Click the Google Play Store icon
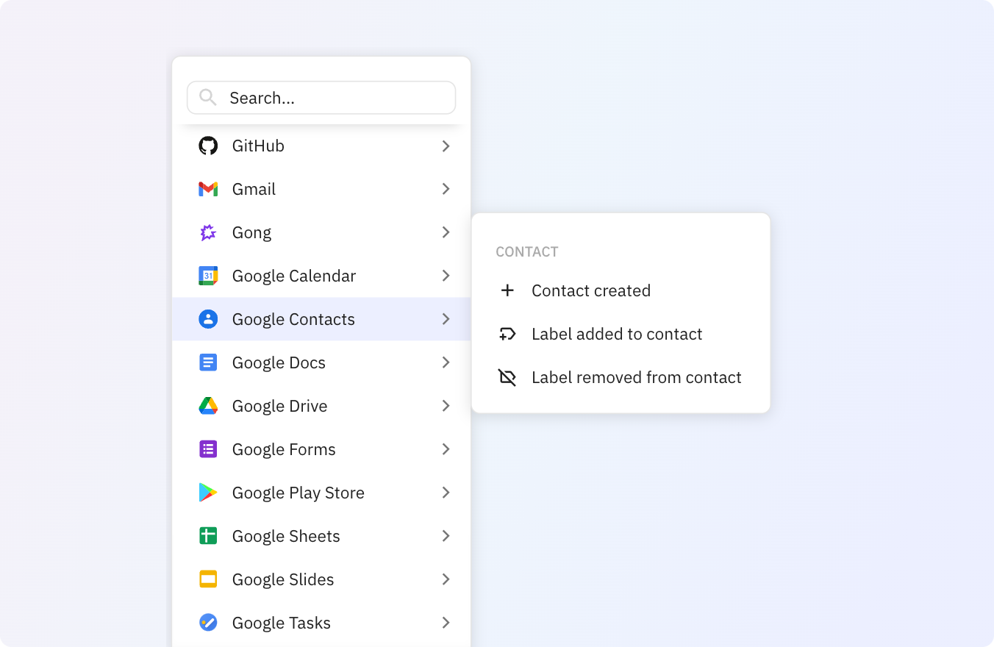Viewport: 994px width, 647px height. (x=208, y=493)
